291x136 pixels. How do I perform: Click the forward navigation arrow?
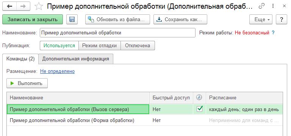tap(23, 6)
